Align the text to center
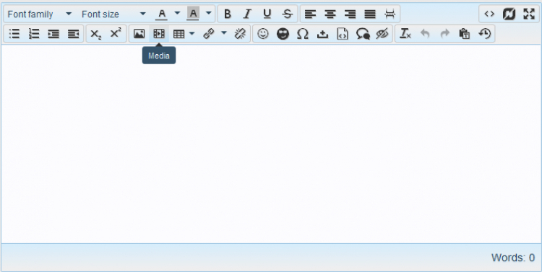 point(330,14)
